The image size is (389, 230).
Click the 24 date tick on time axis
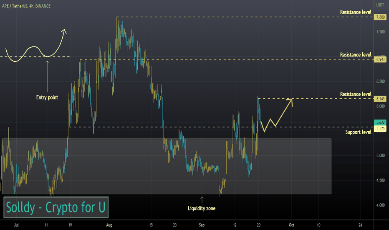click(361, 225)
